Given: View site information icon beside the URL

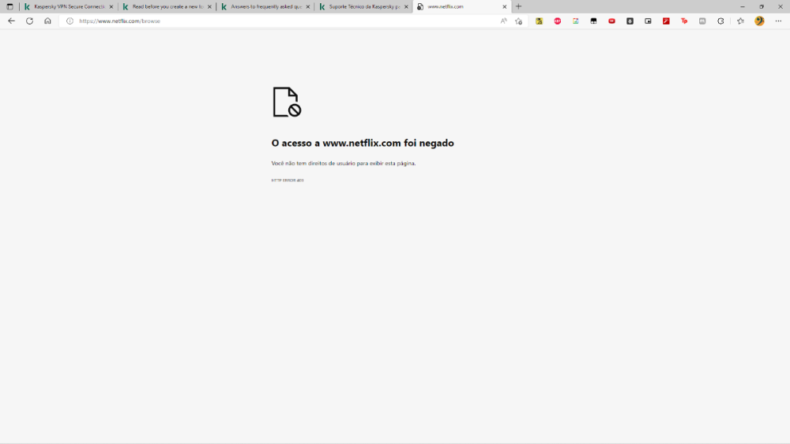Looking at the screenshot, I should tap(70, 21).
